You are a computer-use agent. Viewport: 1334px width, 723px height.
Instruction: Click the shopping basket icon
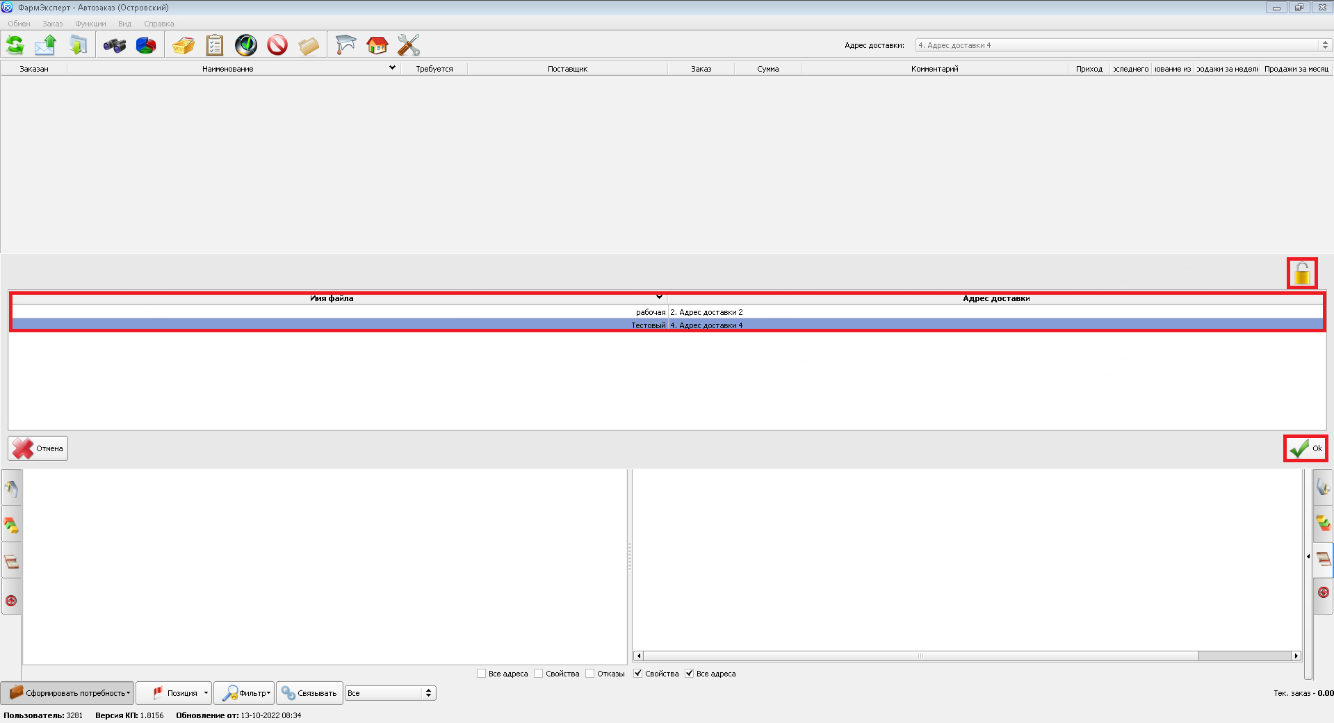click(184, 46)
